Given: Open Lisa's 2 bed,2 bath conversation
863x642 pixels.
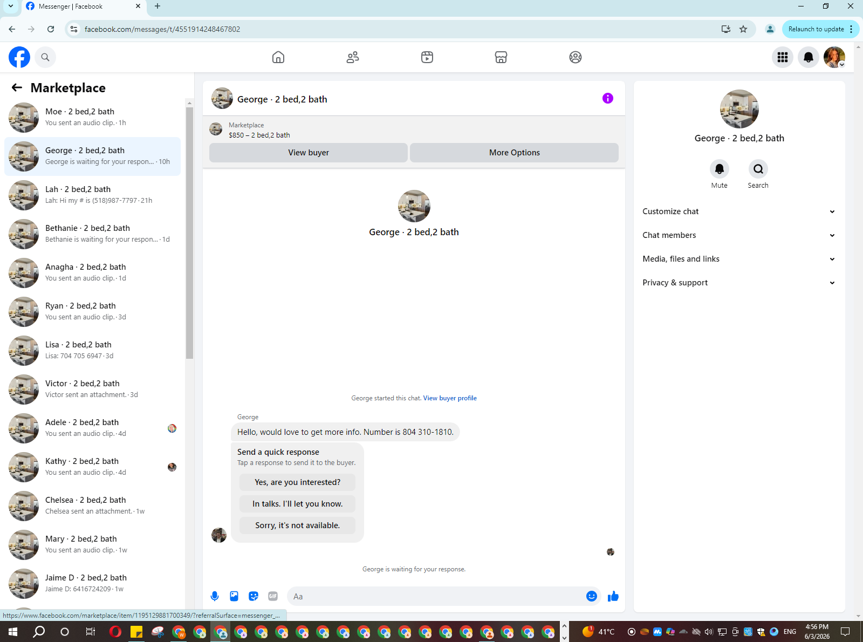Looking at the screenshot, I should 93,351.
